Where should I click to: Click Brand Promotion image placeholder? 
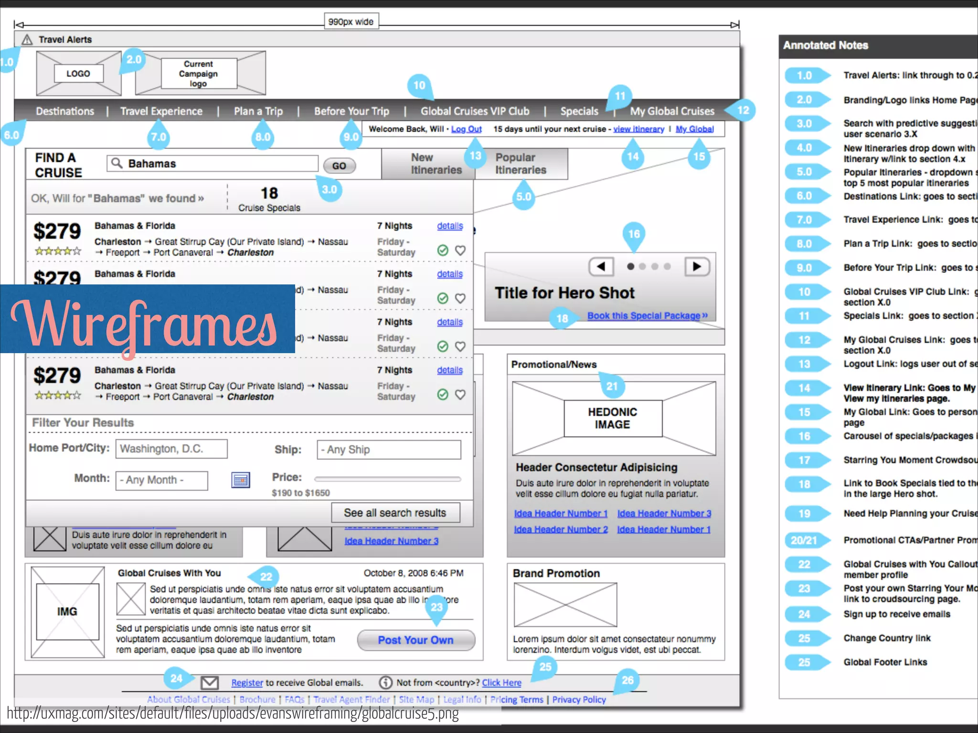[565, 605]
